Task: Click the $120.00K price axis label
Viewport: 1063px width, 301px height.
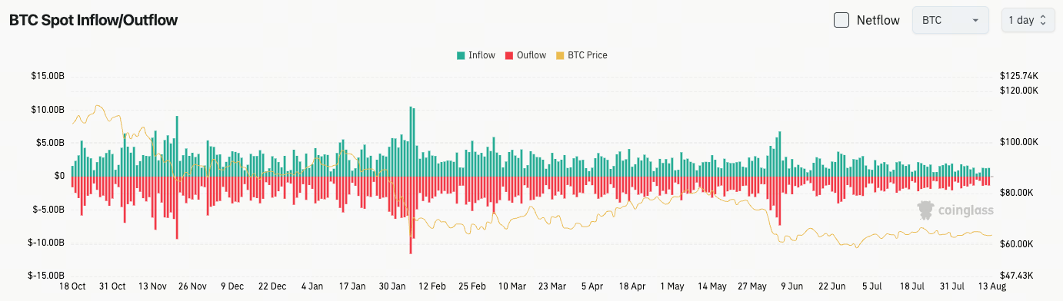Action: pyautogui.click(x=1019, y=90)
